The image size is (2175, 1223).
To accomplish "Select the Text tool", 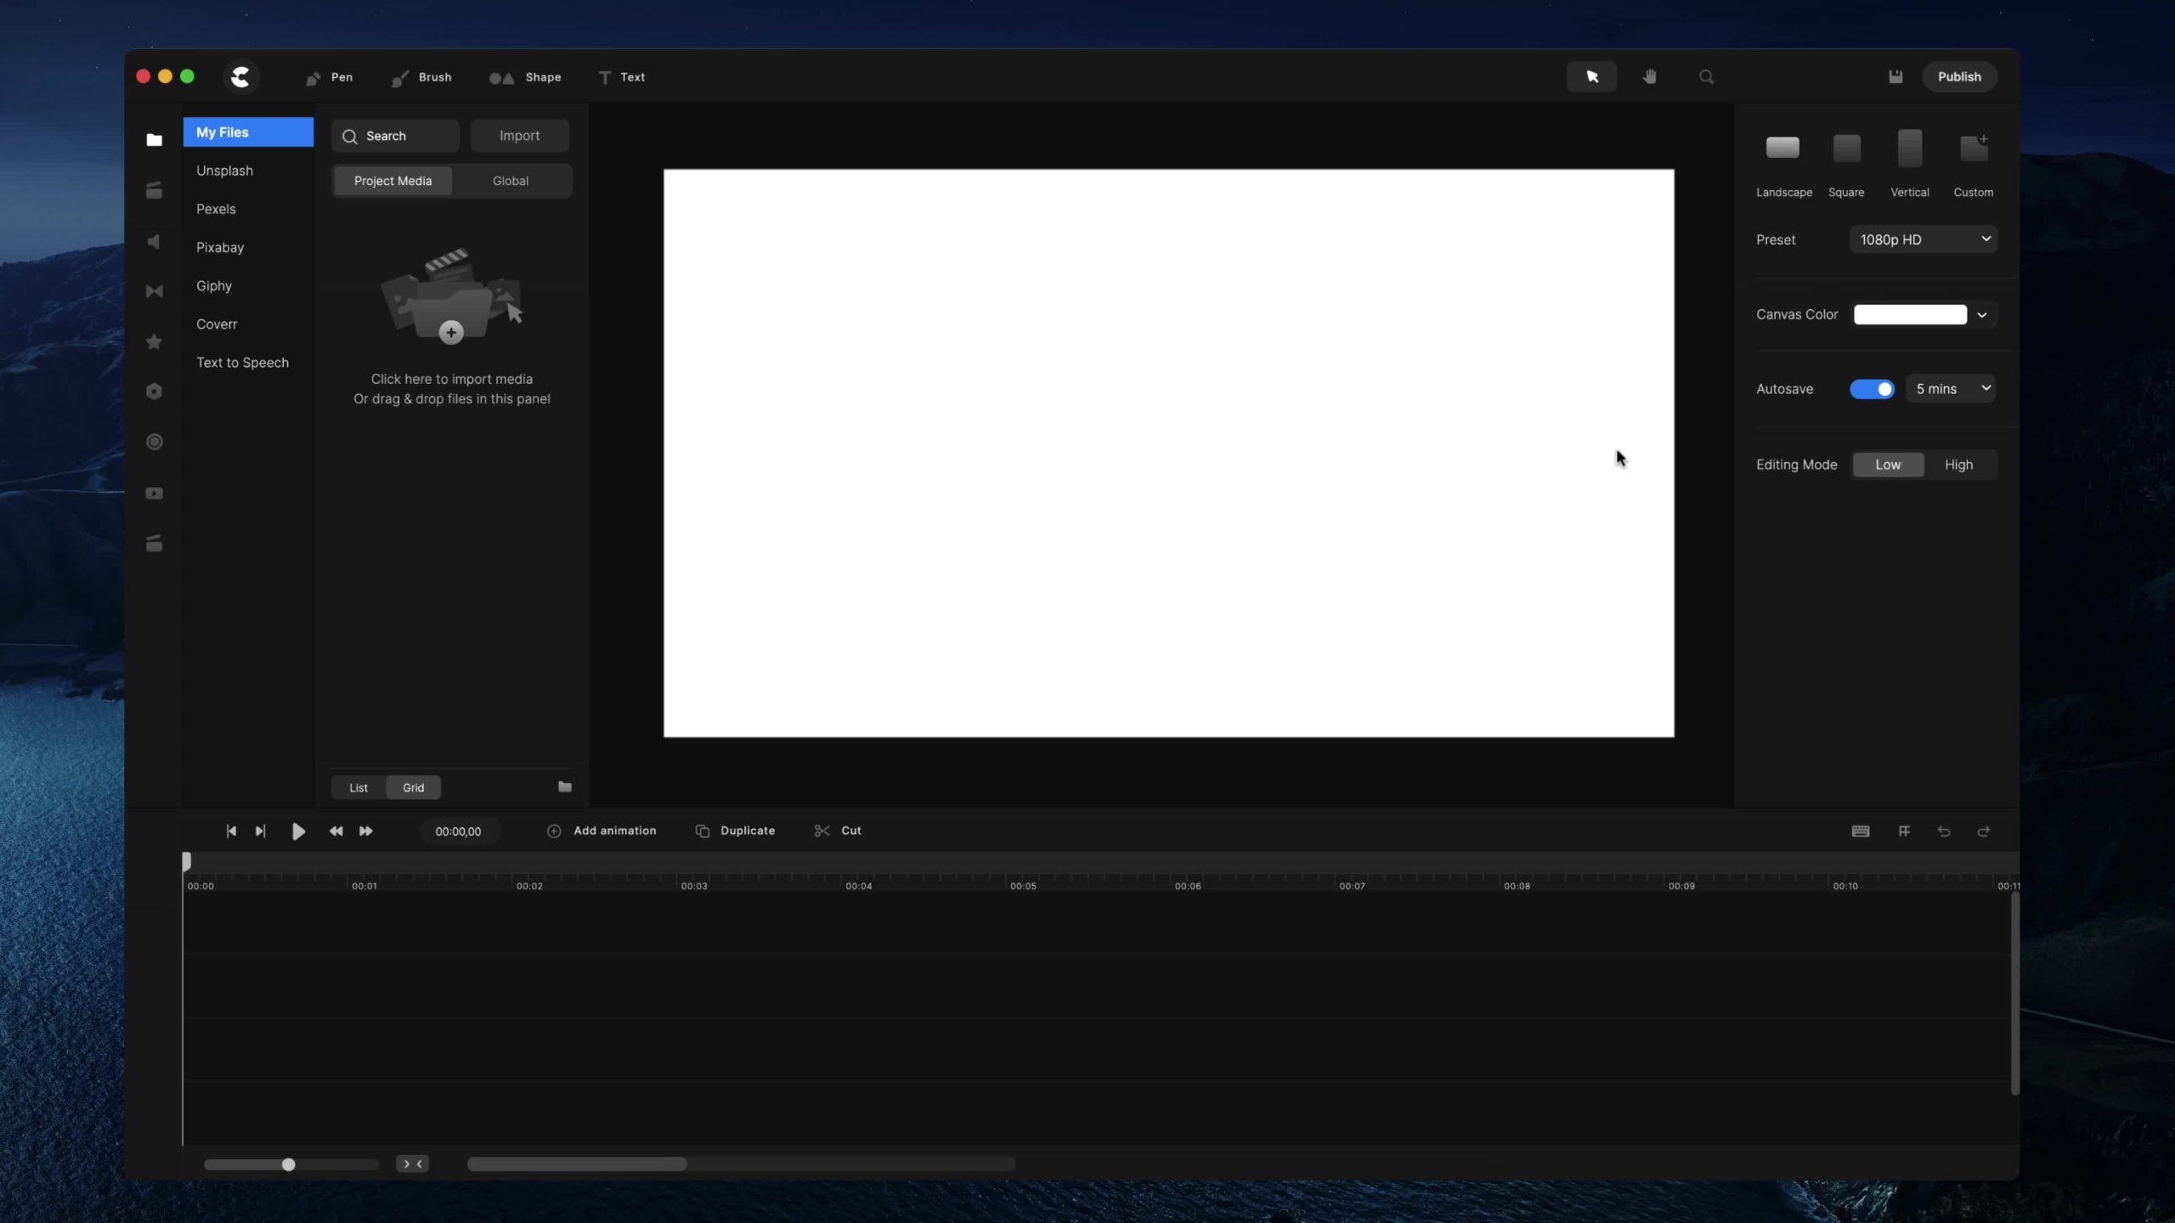I will click(x=621, y=76).
